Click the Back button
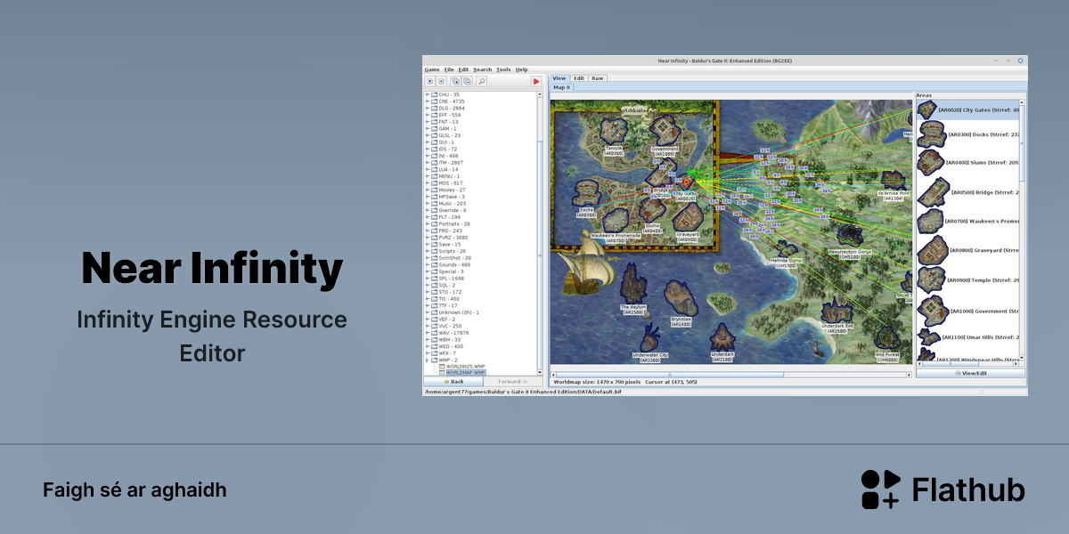This screenshot has height=534, width=1069. [453, 381]
